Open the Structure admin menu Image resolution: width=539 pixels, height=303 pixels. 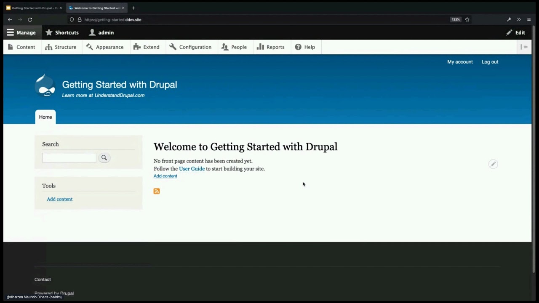point(61,47)
